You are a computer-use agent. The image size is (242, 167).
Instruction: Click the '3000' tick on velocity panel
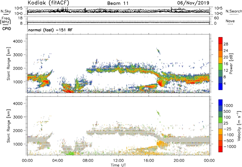tap(18, 117)
